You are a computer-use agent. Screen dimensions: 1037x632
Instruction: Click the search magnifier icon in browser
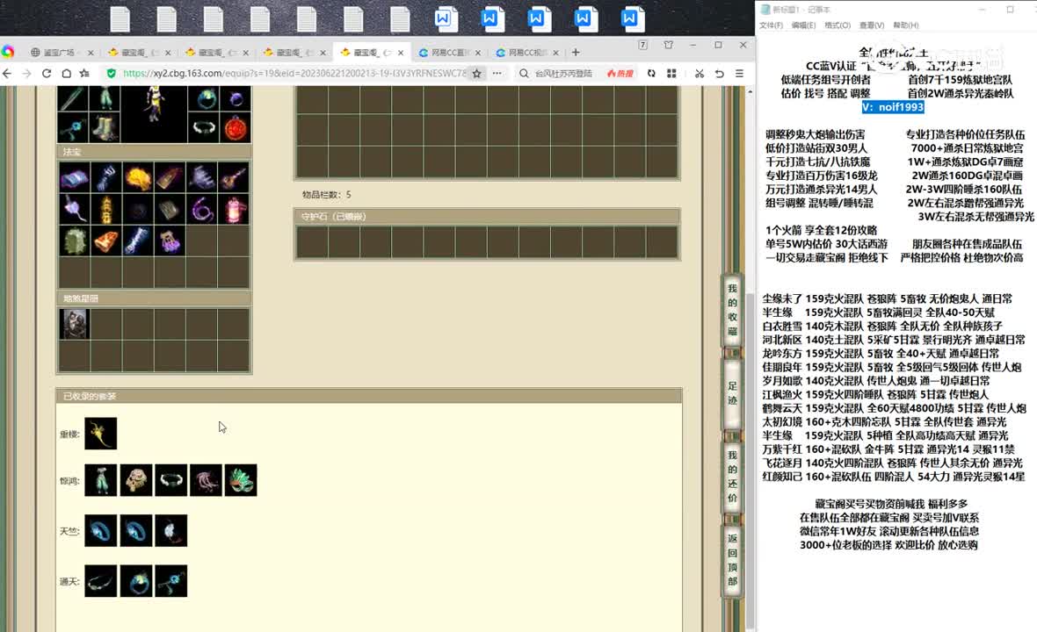pyautogui.click(x=524, y=74)
